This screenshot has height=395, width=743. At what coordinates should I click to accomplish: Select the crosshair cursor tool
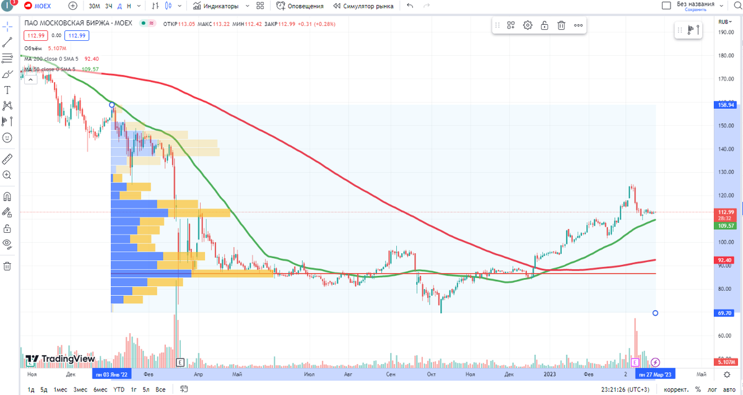pyautogui.click(x=7, y=27)
